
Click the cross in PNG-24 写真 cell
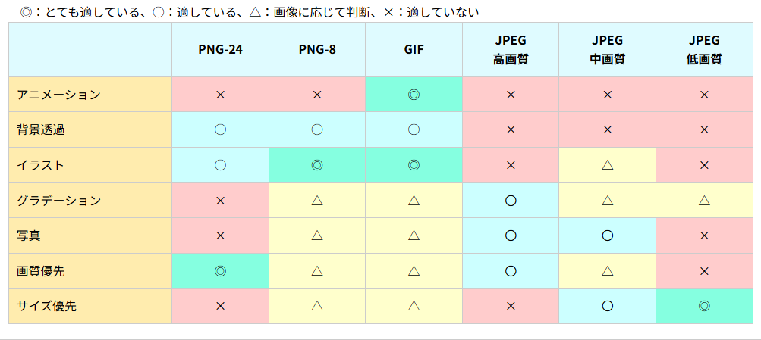pyautogui.click(x=220, y=236)
